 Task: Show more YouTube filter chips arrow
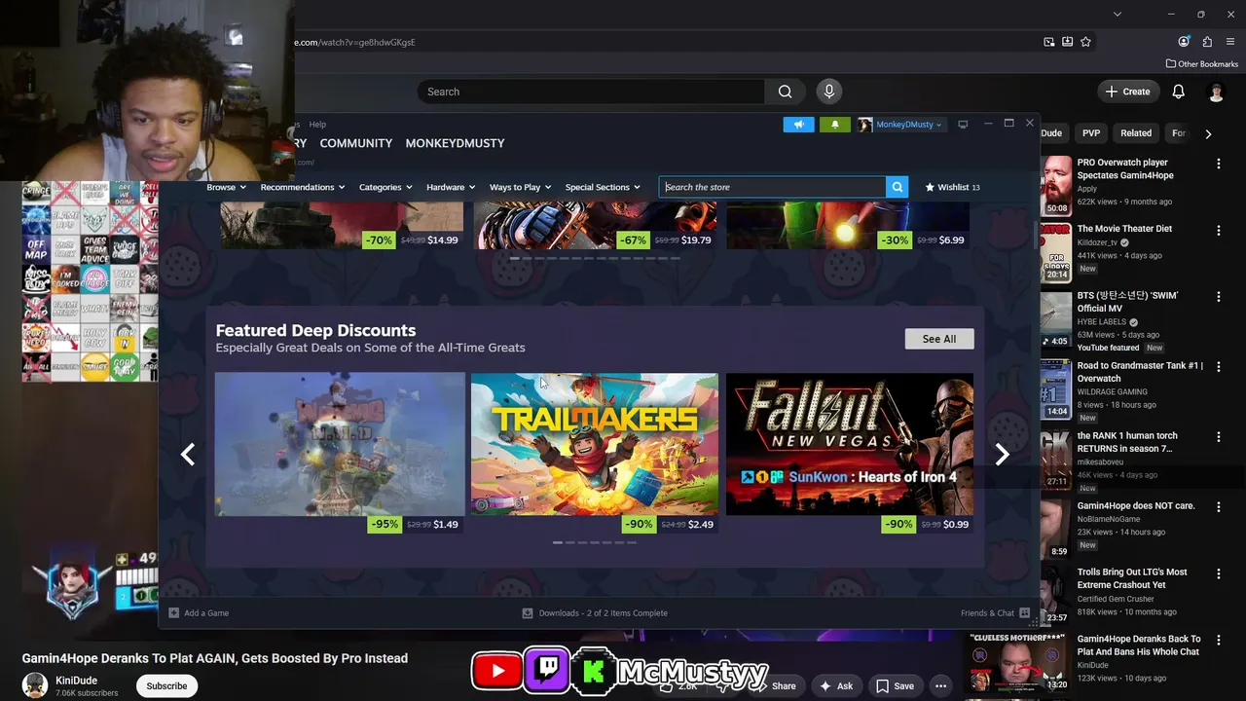coord(1208,133)
